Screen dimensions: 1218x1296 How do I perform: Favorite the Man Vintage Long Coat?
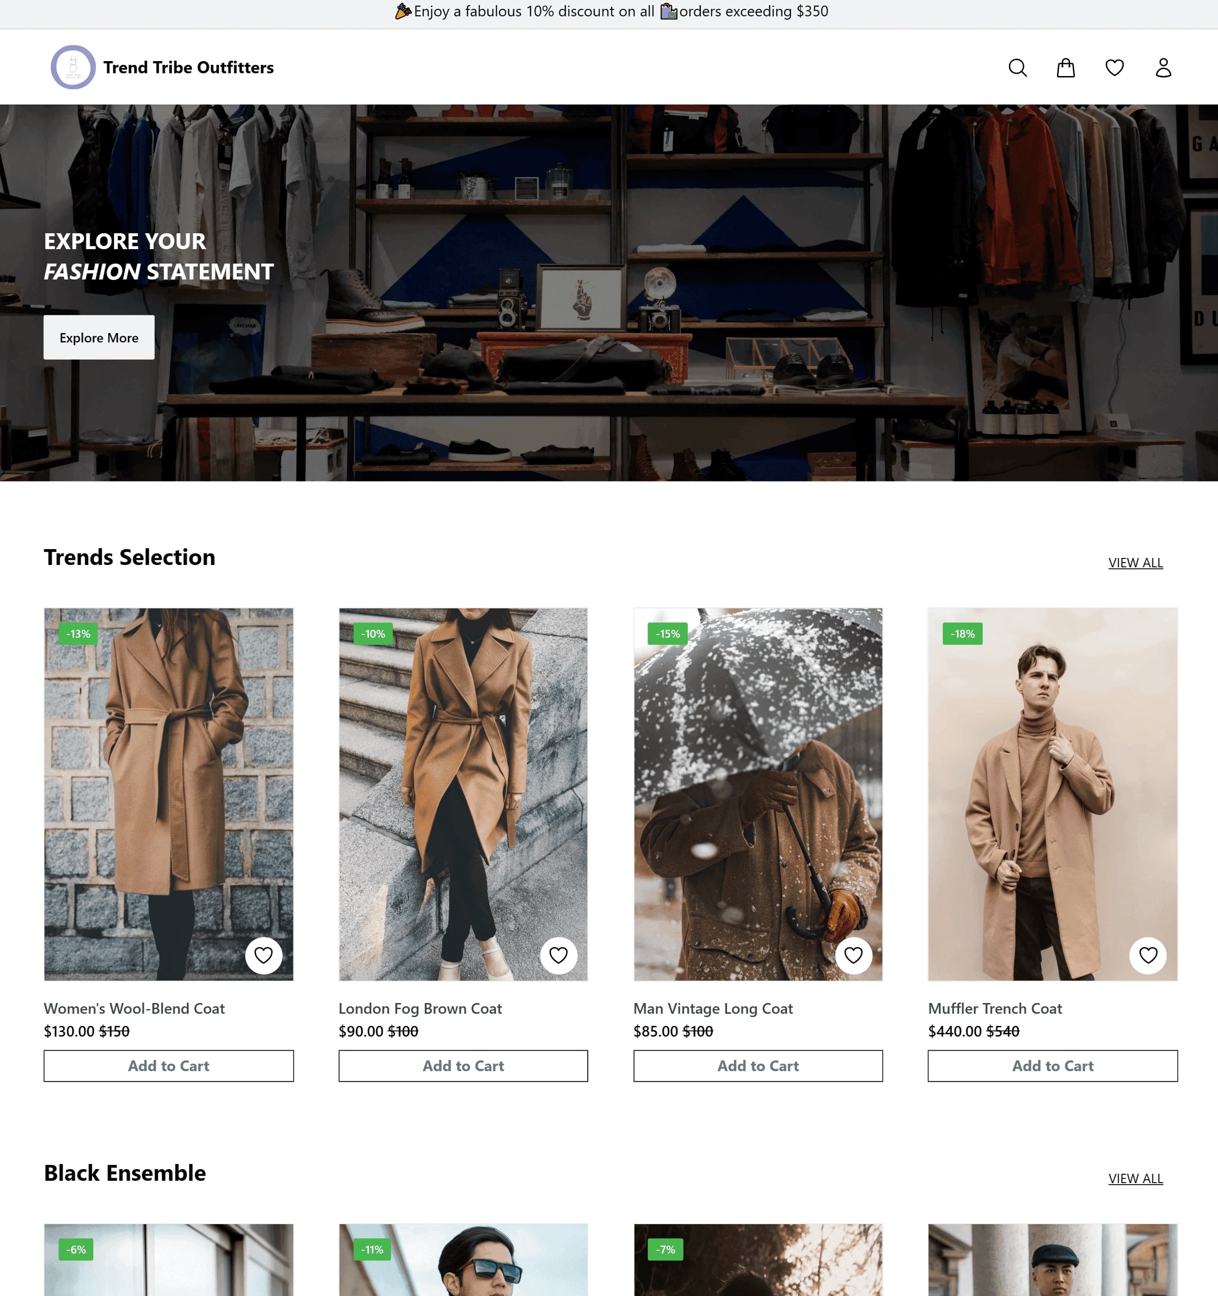[853, 955]
